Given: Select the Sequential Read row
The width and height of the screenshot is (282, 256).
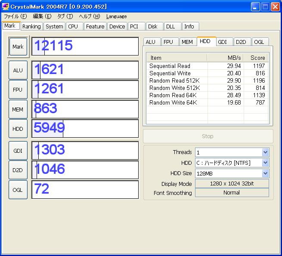Looking at the screenshot, I should click(x=208, y=66).
